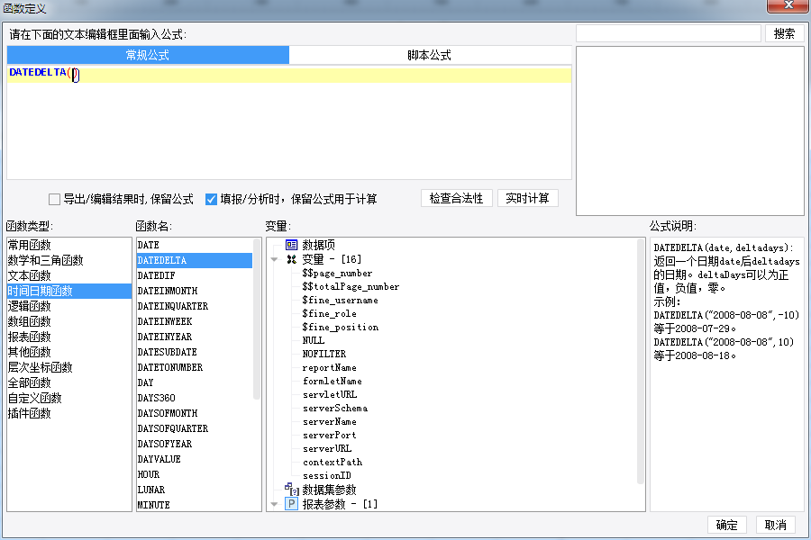Select 自定义函数 function type
The image size is (811, 540).
click(x=69, y=398)
